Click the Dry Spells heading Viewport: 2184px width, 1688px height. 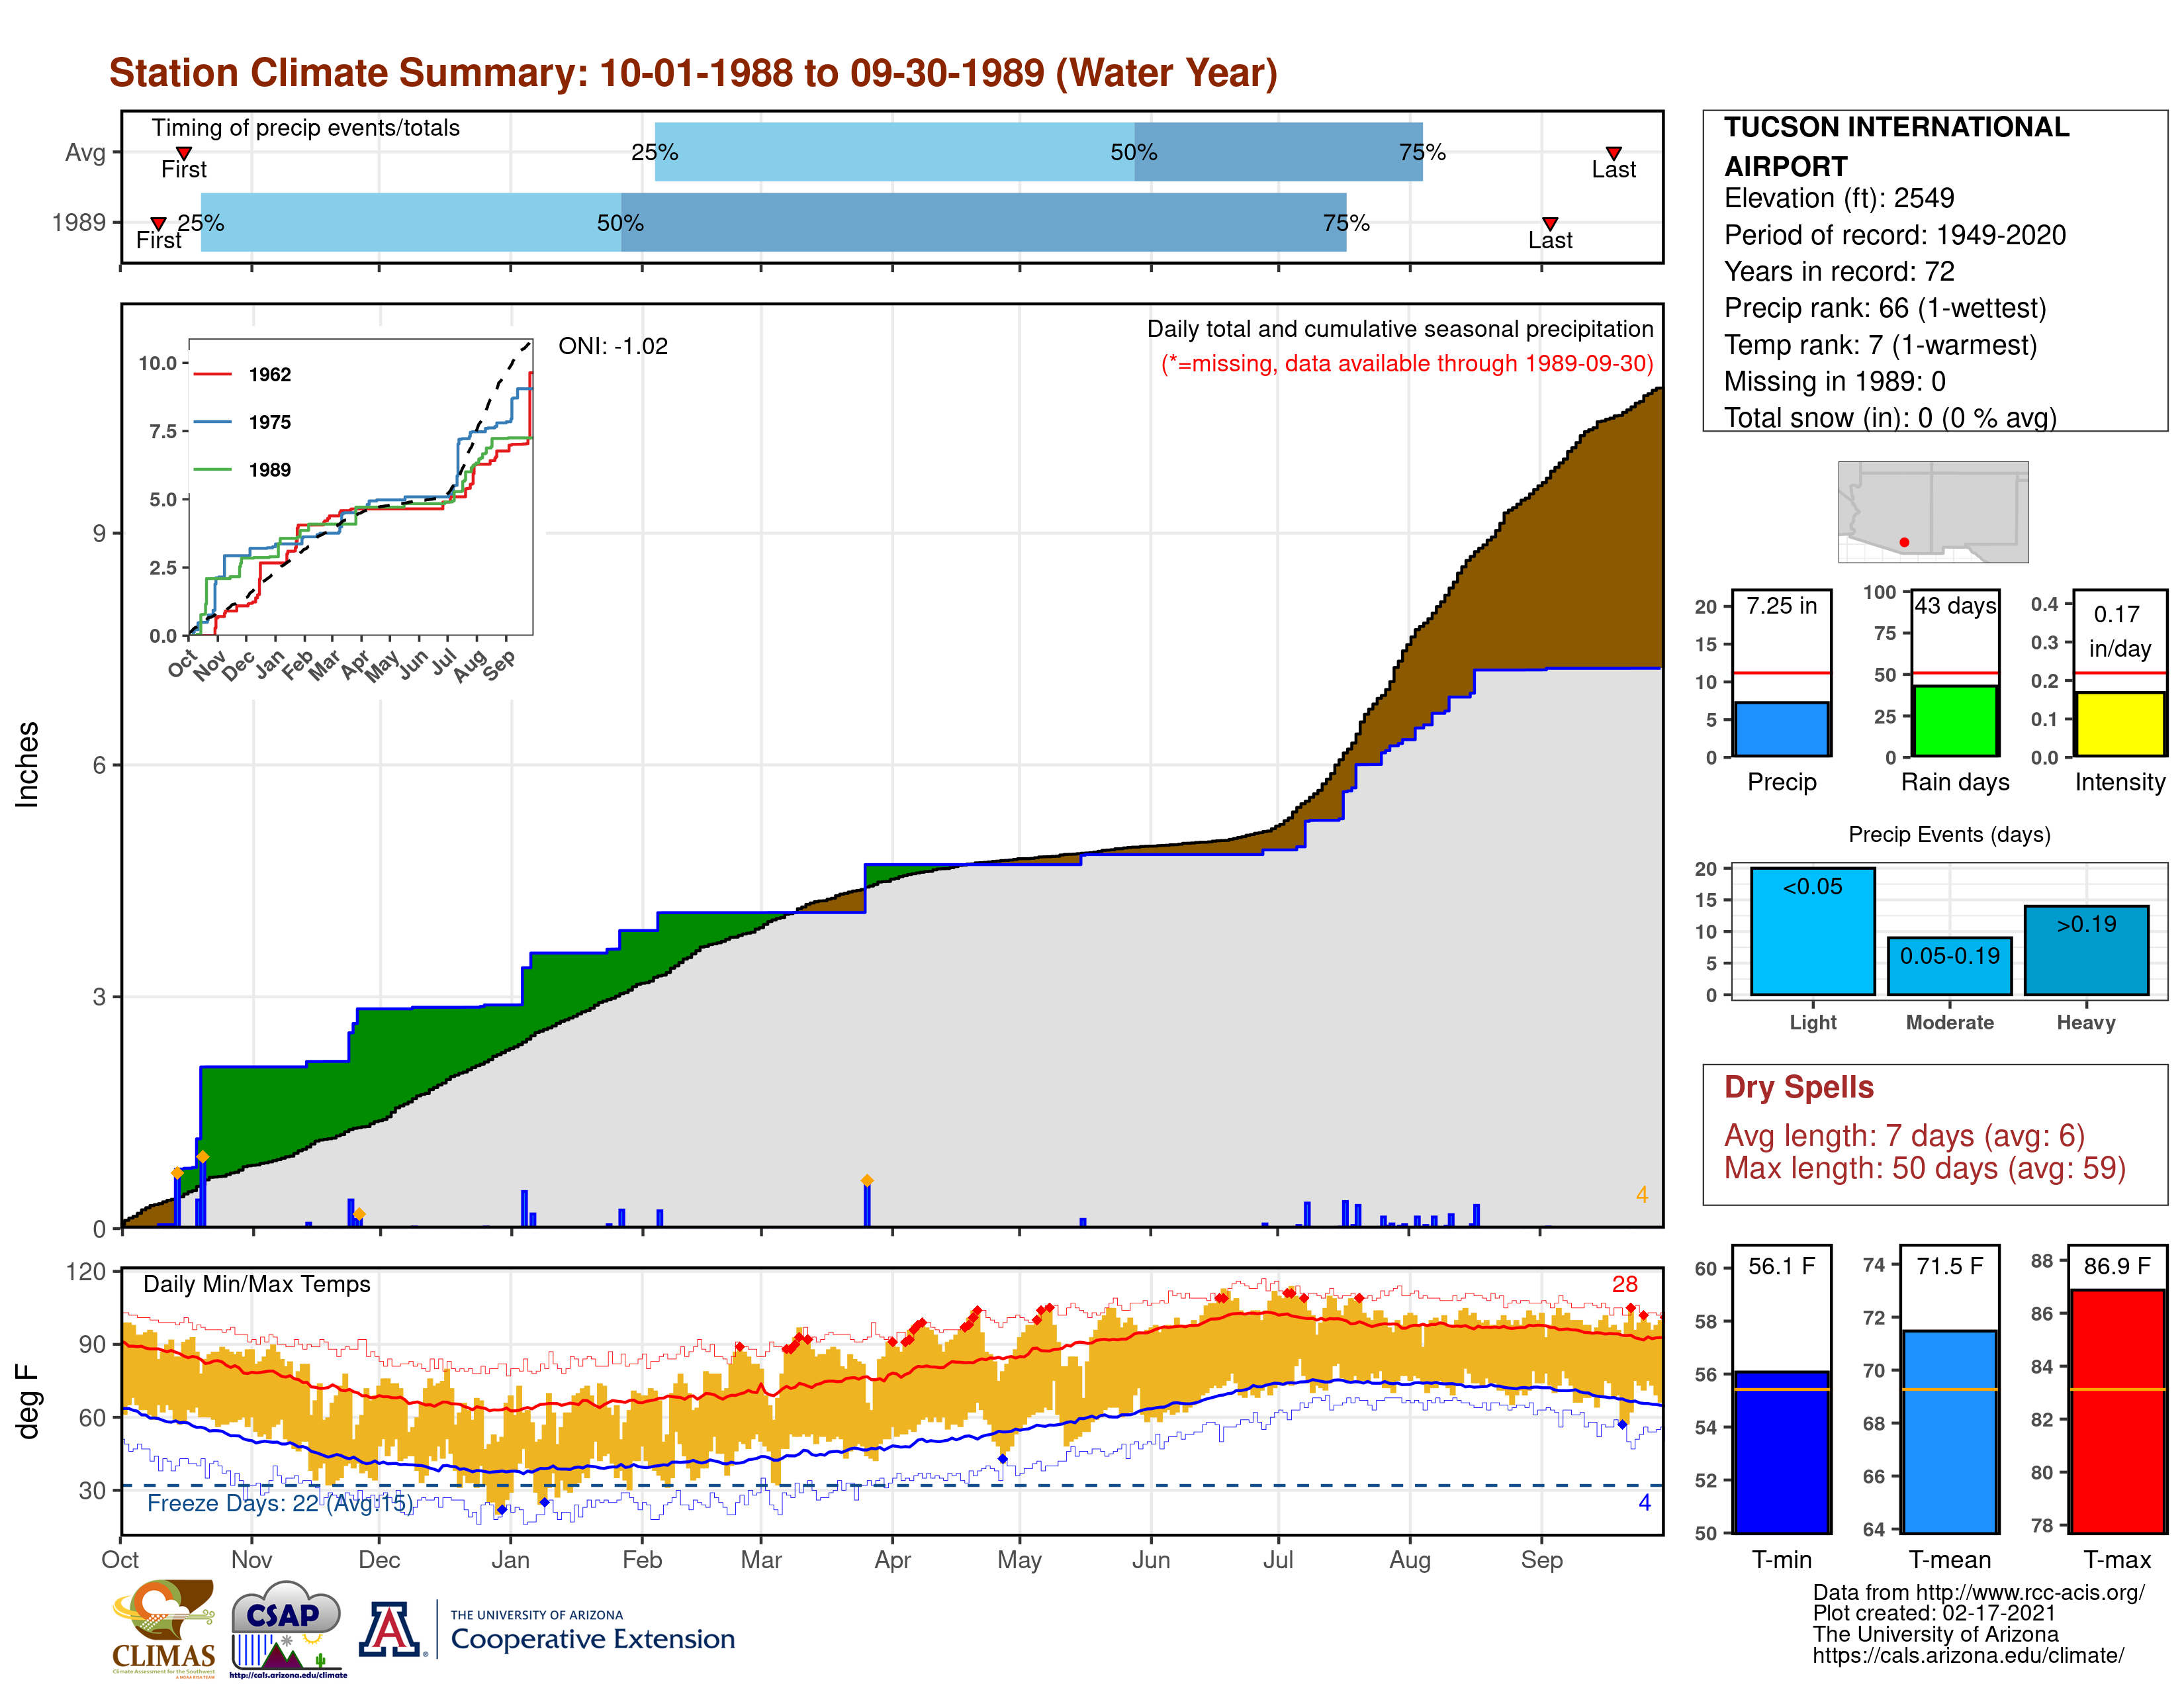coord(1798,1087)
